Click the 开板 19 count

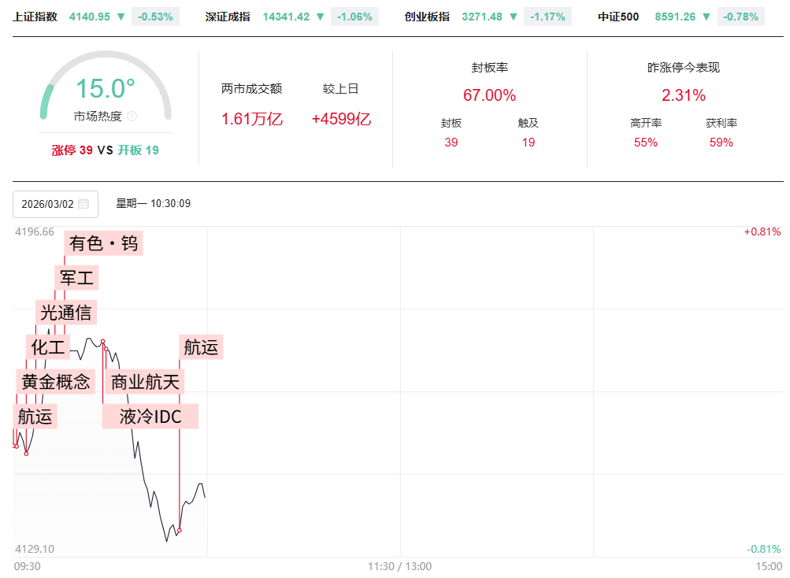coord(139,150)
